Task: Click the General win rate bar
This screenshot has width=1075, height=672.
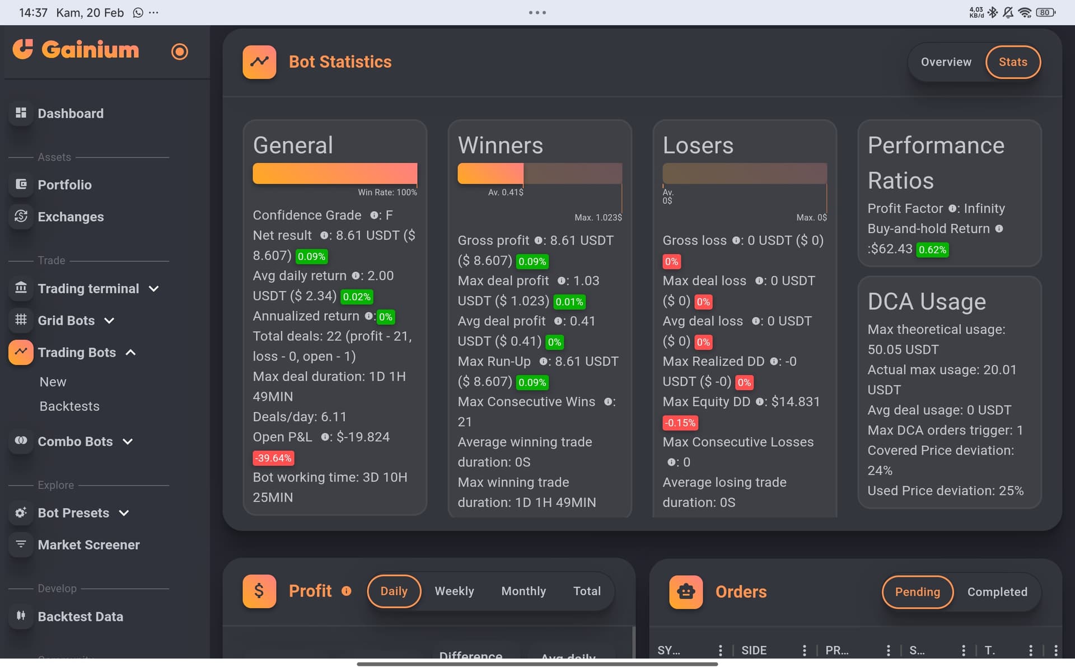Action: [335, 174]
